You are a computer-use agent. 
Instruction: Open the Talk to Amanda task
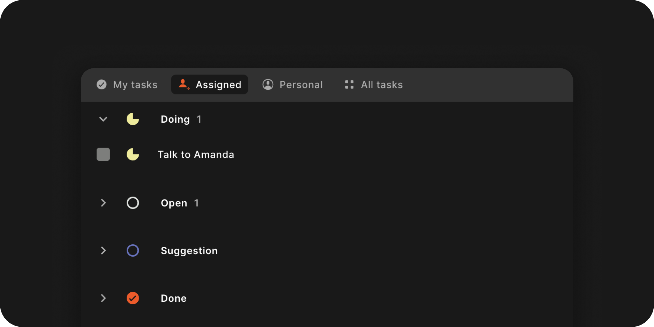pyautogui.click(x=196, y=154)
